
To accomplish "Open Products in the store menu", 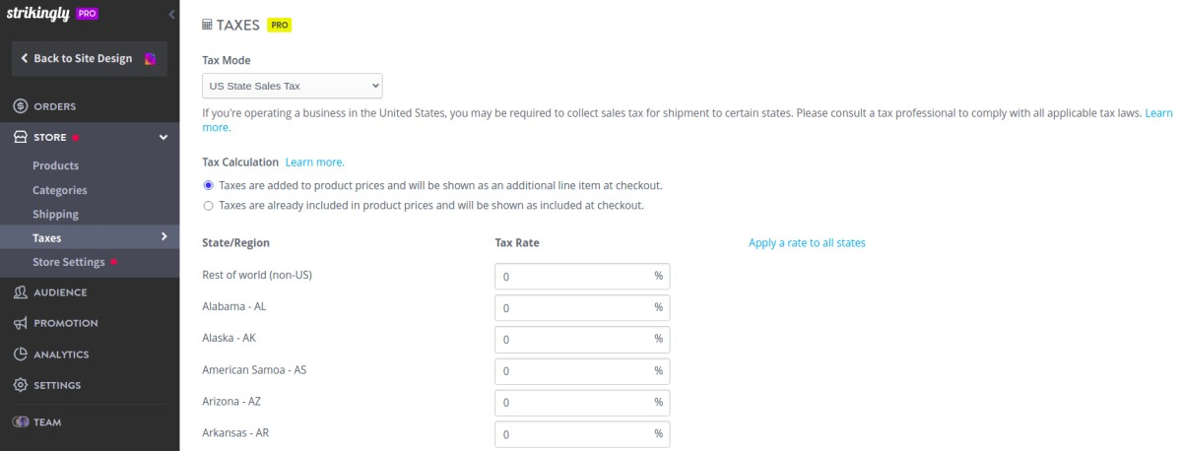I will pos(55,165).
